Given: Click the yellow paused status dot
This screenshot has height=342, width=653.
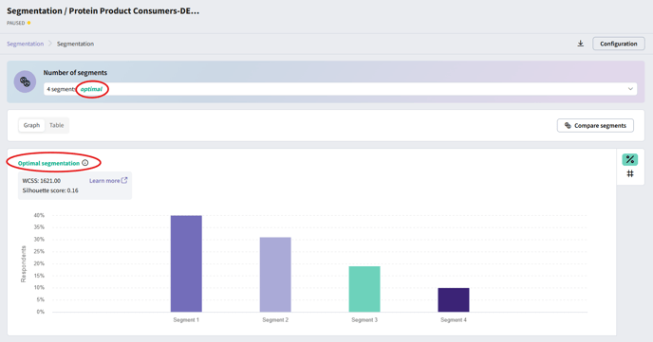Looking at the screenshot, I should coord(28,23).
